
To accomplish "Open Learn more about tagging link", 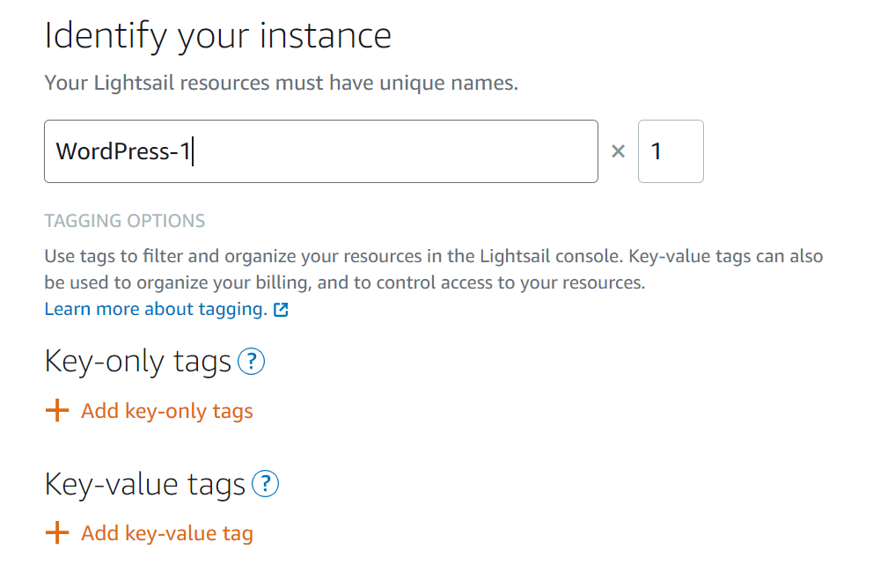I will (x=156, y=309).
